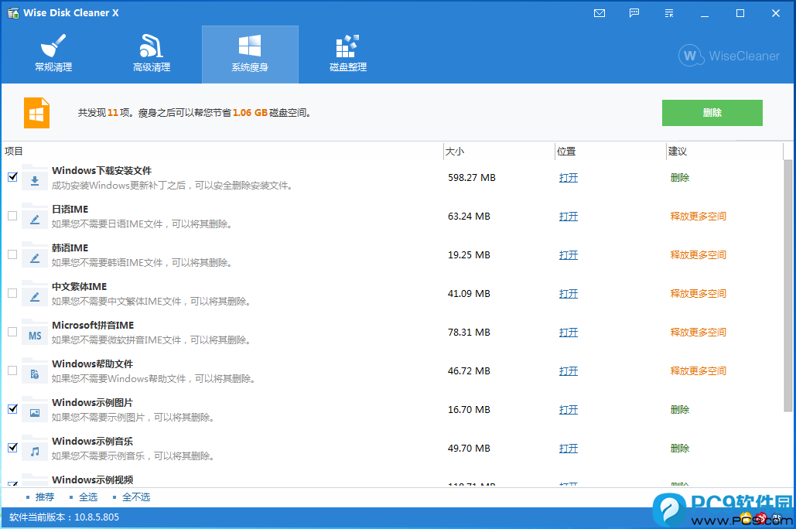Click the pen folder icon for 日语IME
796x529 pixels.
point(35,217)
